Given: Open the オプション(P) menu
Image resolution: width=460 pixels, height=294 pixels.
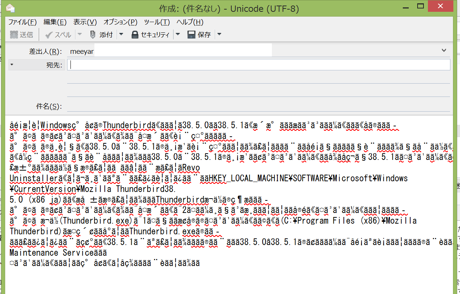Looking at the screenshot, I should point(120,22).
